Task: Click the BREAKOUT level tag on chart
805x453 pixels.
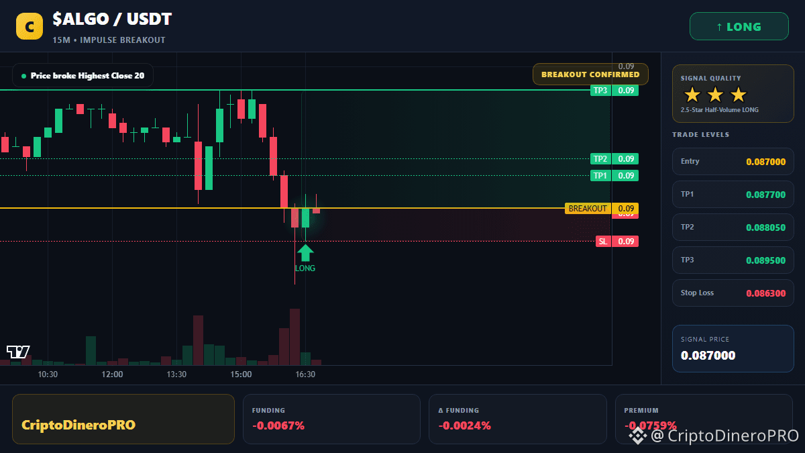Action: pyautogui.click(x=602, y=209)
